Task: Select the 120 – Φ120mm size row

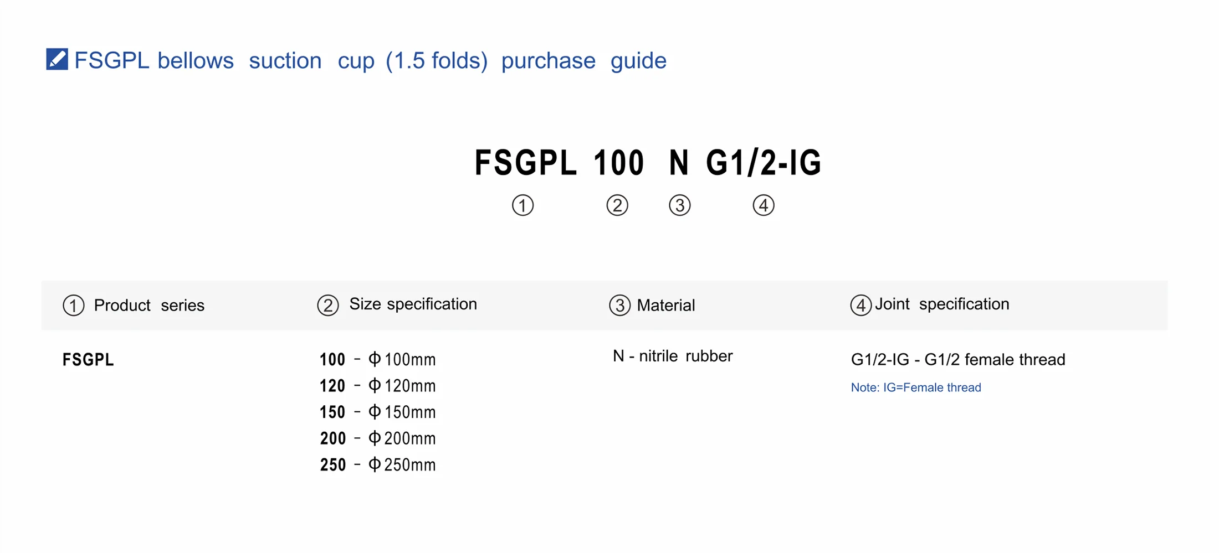Action: (x=378, y=386)
